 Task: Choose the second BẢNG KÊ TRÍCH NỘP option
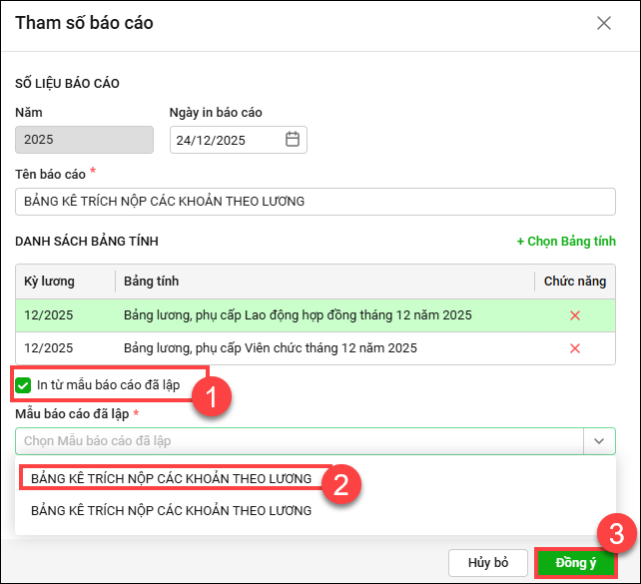[x=171, y=510]
